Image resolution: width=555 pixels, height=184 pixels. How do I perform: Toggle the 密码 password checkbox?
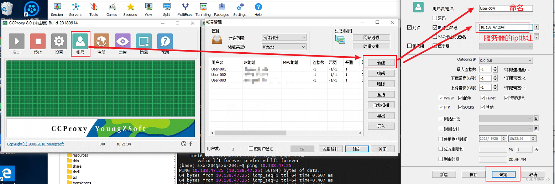(x=435, y=18)
